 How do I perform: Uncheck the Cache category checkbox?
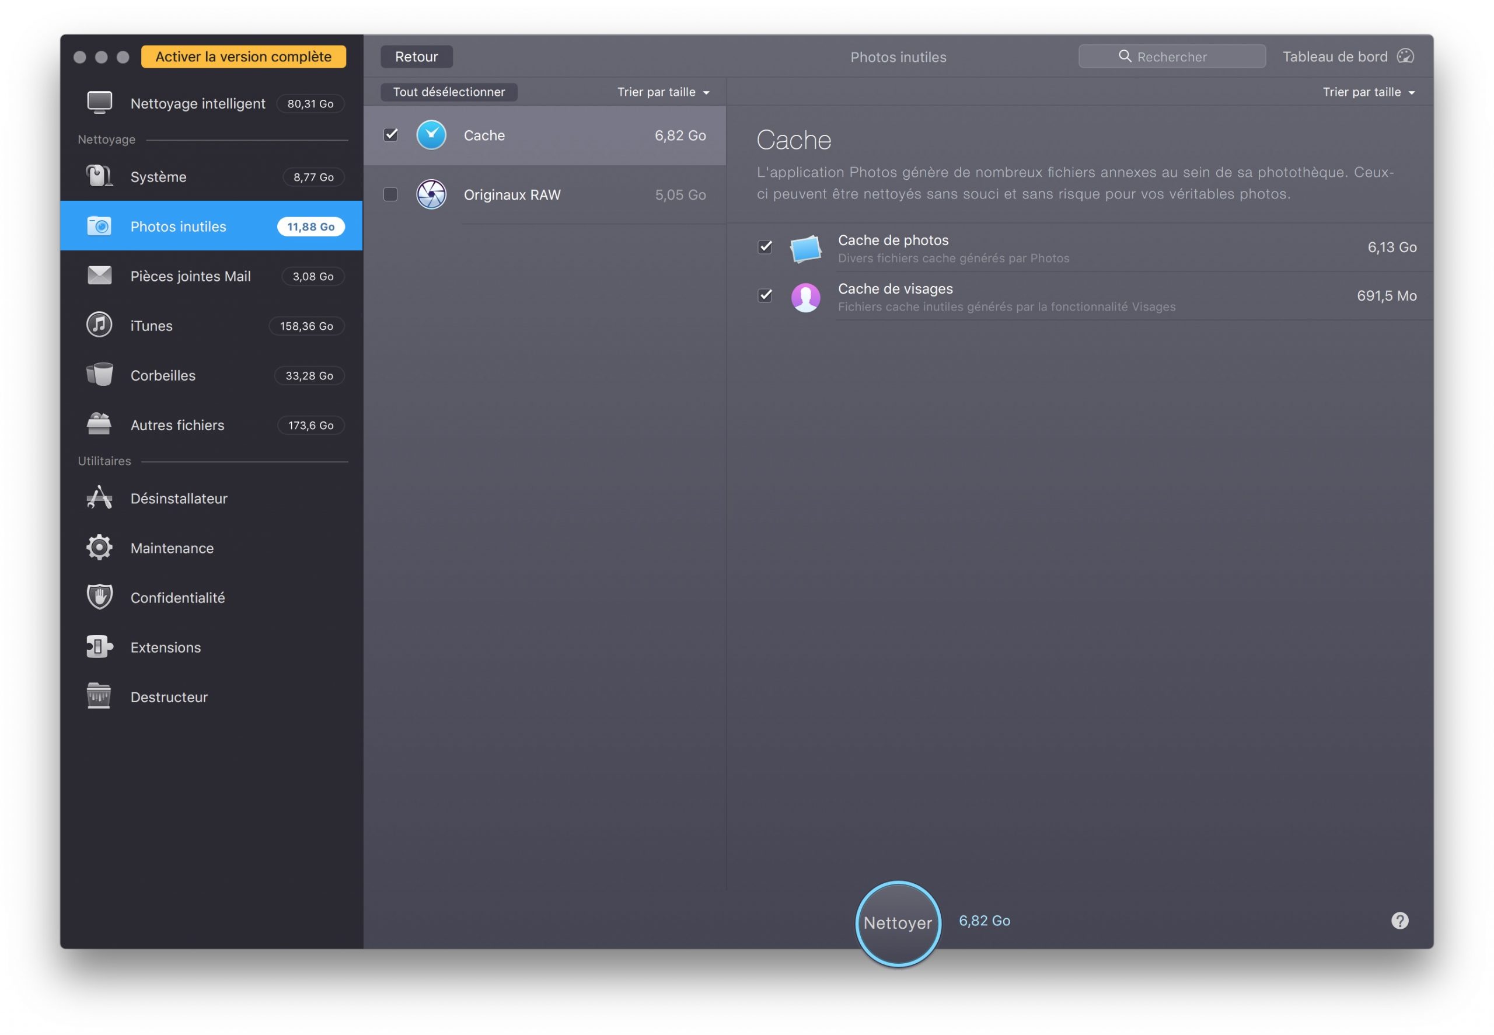coord(391,135)
